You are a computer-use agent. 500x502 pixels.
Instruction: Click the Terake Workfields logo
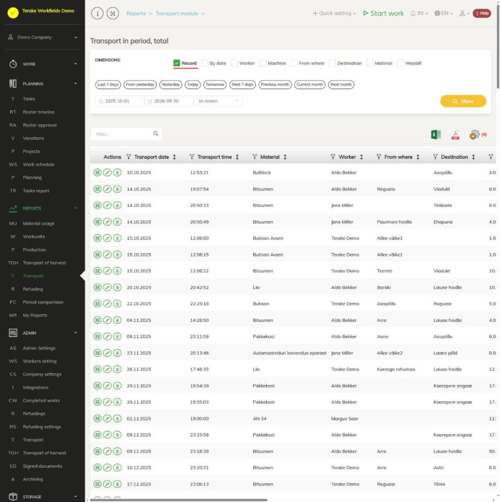pyautogui.click(x=13, y=13)
